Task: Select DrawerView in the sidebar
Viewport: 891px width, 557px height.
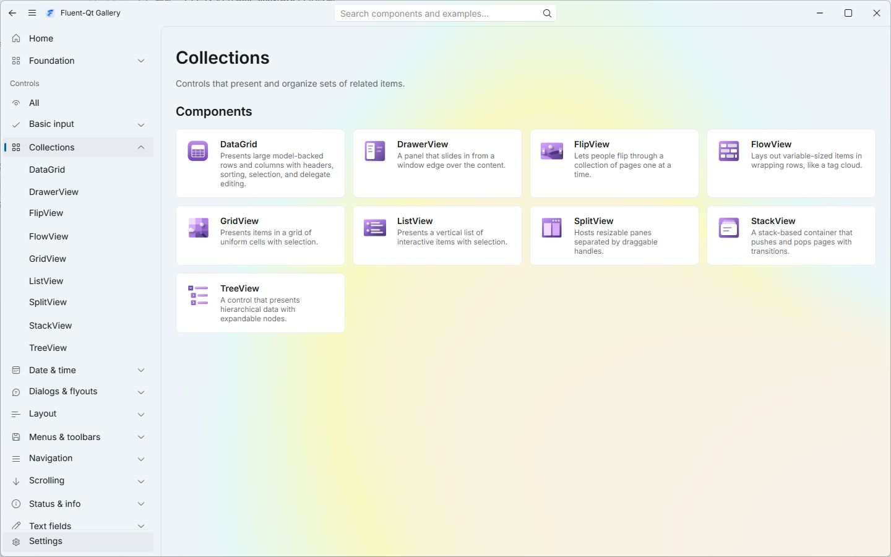Action: point(78,192)
